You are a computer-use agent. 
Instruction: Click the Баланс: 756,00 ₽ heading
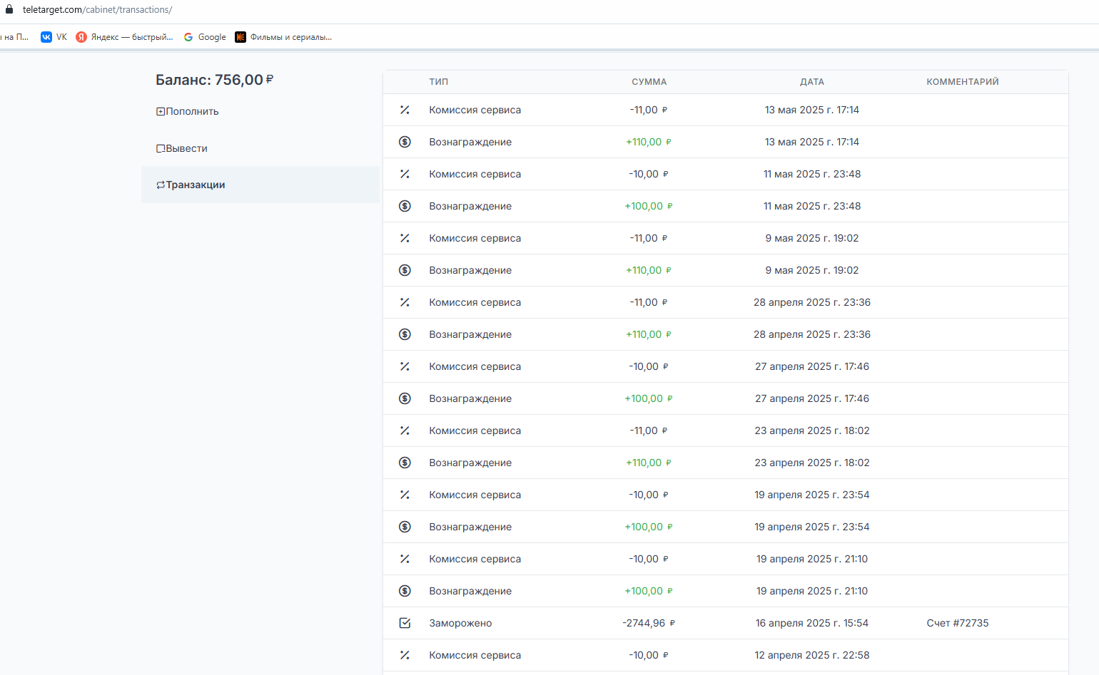tap(215, 80)
